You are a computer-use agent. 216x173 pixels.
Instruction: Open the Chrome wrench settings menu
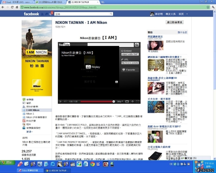pos(213,7)
